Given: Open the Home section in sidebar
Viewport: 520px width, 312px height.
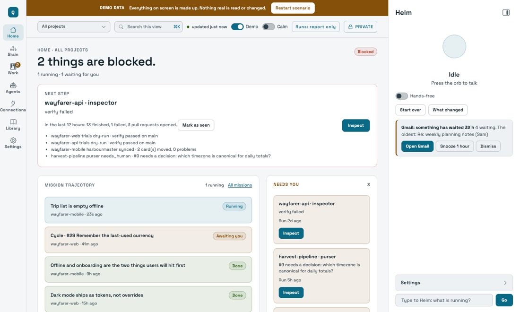Looking at the screenshot, I should [x=13, y=33].
